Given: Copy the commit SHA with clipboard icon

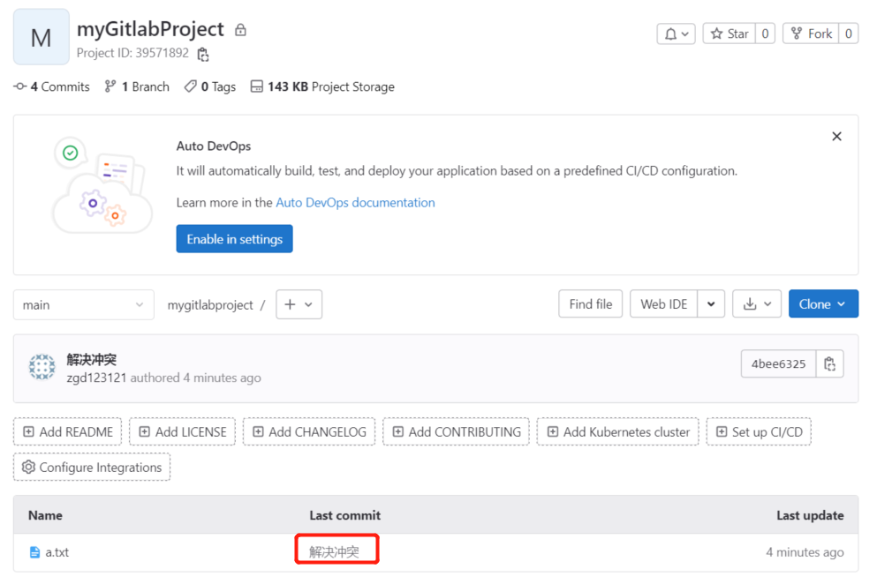Looking at the screenshot, I should coord(830,363).
